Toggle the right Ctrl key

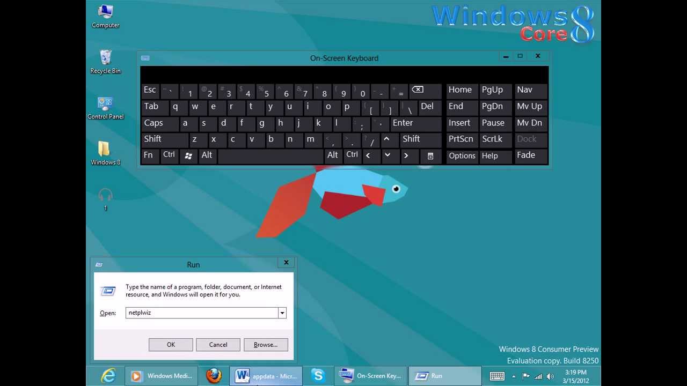(352, 155)
